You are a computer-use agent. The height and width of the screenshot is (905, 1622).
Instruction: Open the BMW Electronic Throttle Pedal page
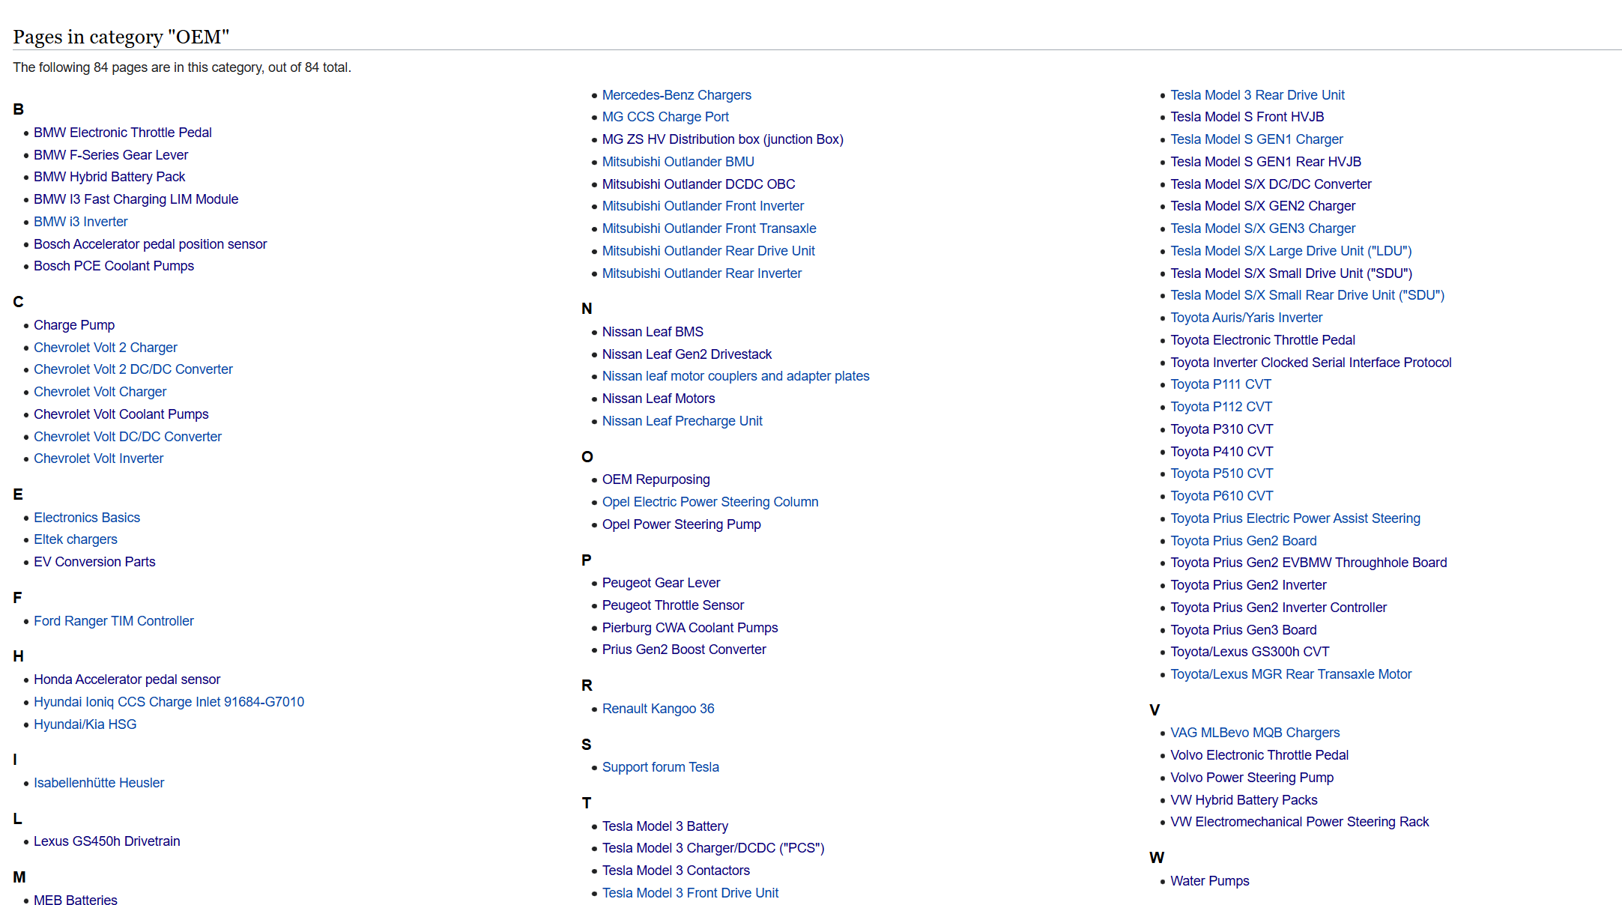122,133
